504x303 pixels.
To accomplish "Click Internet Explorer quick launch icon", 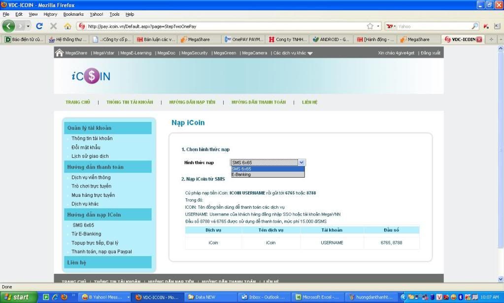I will 55,297.
